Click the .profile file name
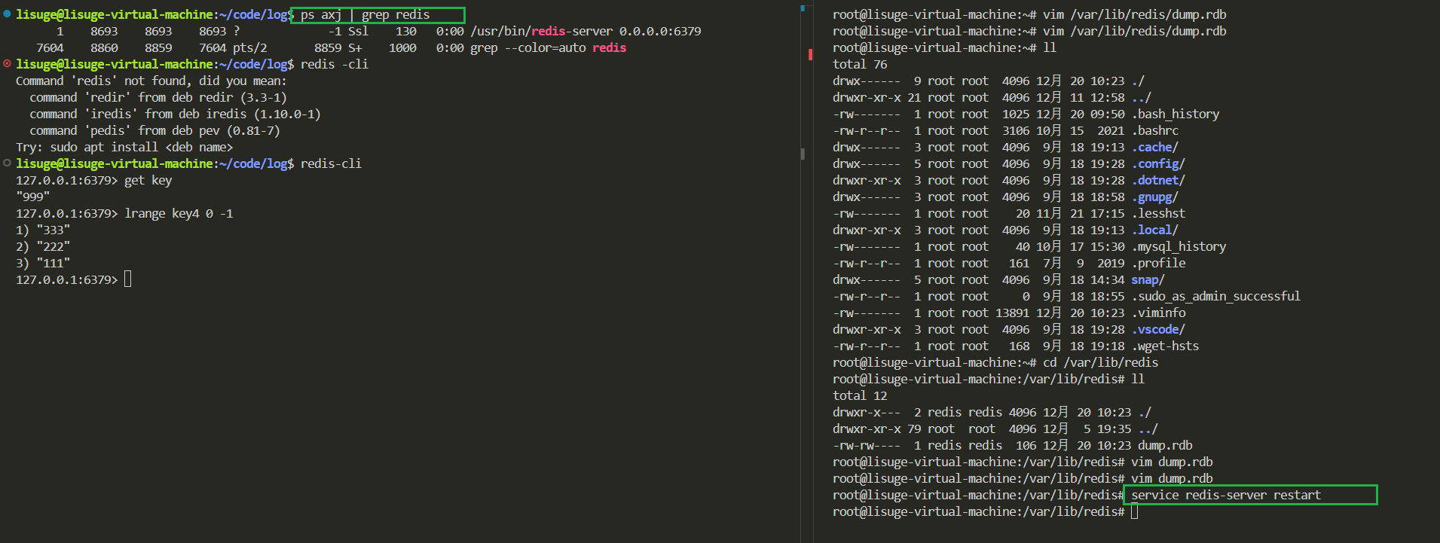Viewport: 1440px width, 543px height. tap(1158, 263)
